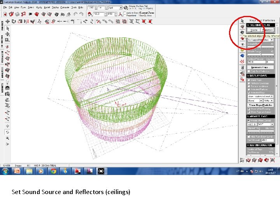Viewport: 280px width, 210px height.
Task: Click the red-black XYZ axis icon
Action: [x=120, y=14]
